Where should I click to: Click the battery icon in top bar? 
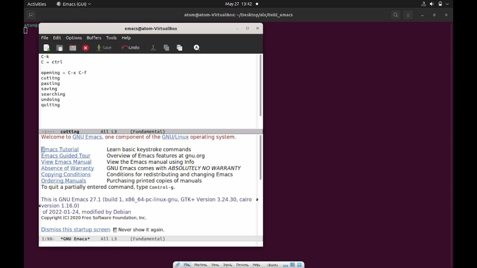click(440, 4)
